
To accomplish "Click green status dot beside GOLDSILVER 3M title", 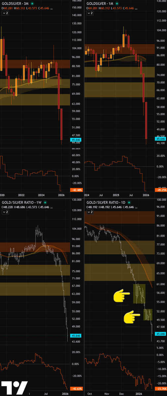I will [32, 3].
